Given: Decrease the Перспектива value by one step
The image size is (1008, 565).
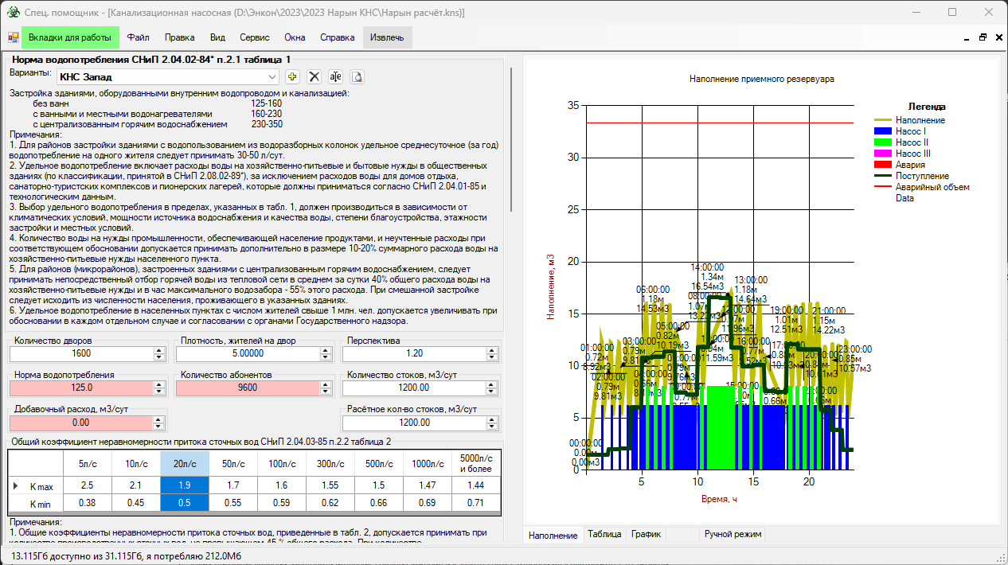Looking at the screenshot, I should coord(493,357).
